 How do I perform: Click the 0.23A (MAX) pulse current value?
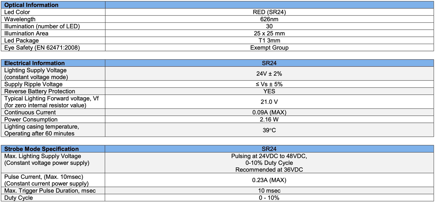tap(269, 180)
